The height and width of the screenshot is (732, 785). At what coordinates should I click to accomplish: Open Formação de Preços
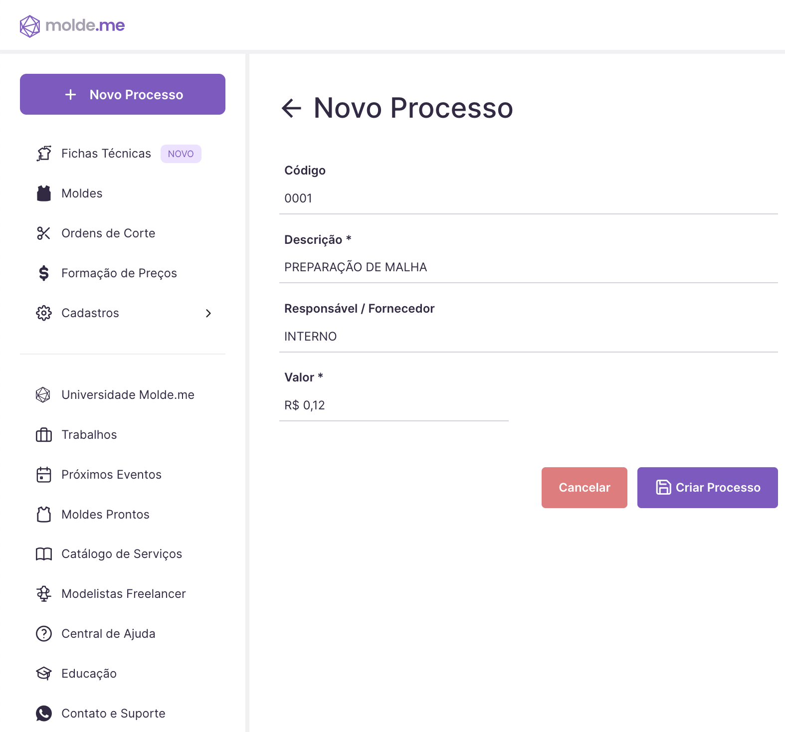point(119,273)
